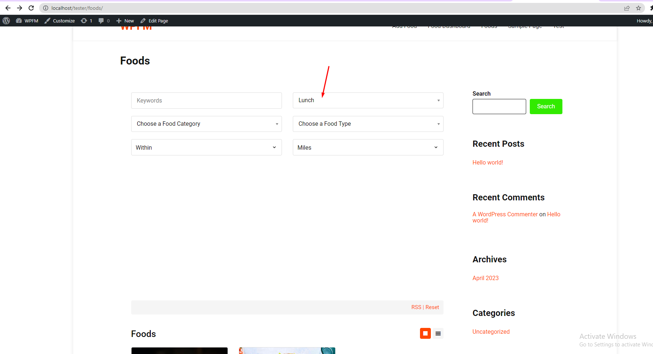This screenshot has width=653, height=354.
Task: Open the WordPress logo menu in the admin bar
Action: point(6,20)
